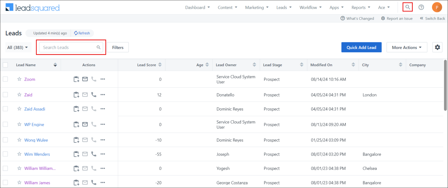This screenshot has width=448, height=188.
Task: Select all leads header checkbox
Action: pyautogui.click(x=5, y=65)
